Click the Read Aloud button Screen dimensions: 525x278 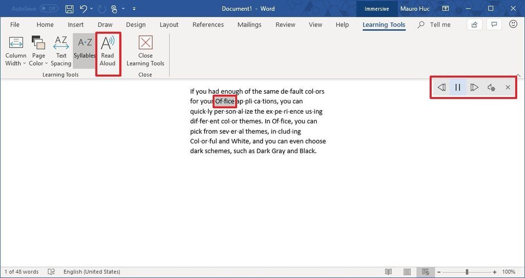coord(108,51)
